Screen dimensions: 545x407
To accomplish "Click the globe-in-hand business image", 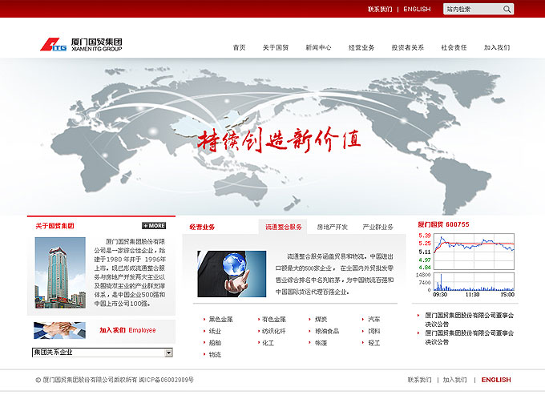I will coord(232,274).
